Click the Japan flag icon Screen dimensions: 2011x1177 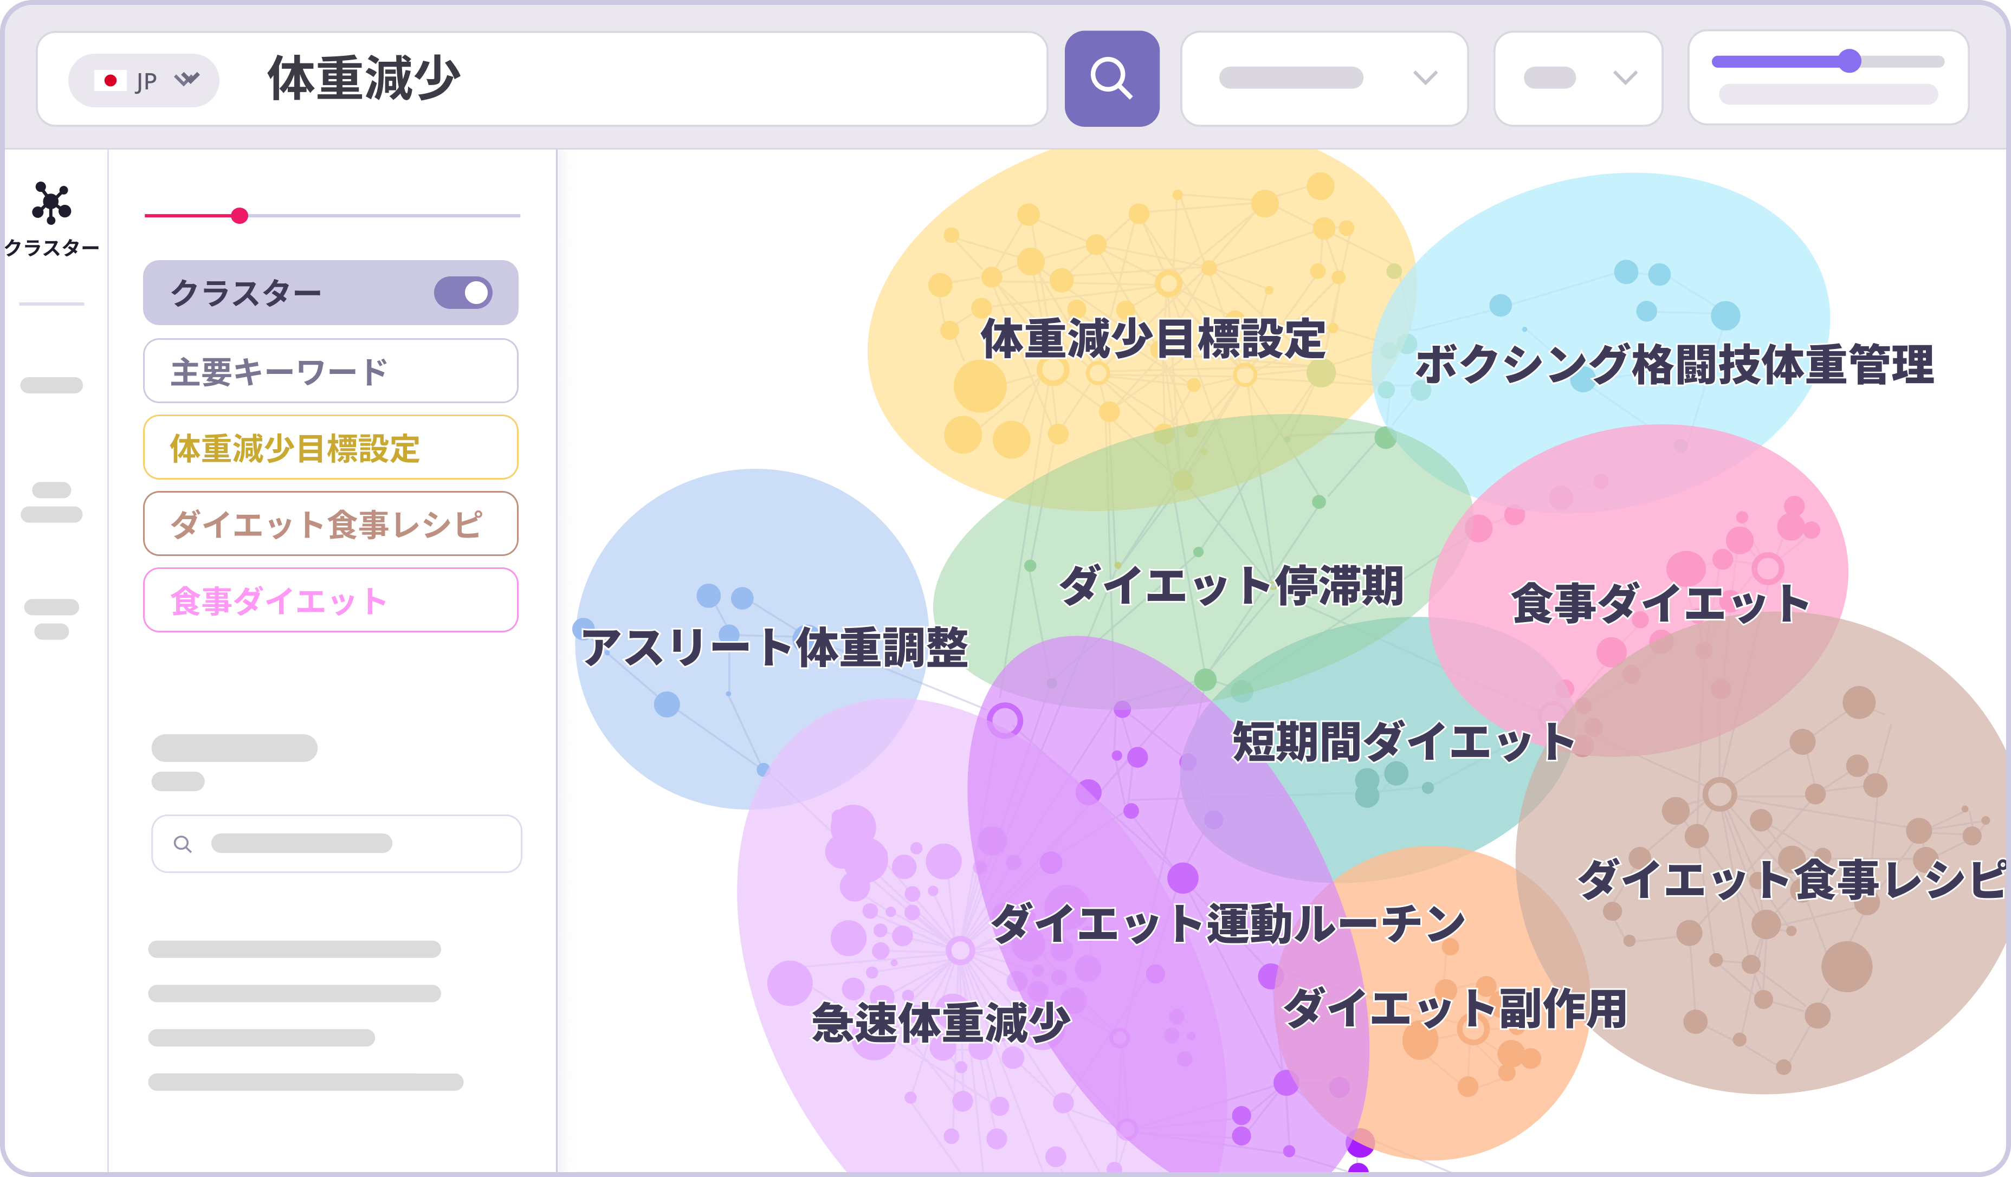[110, 81]
